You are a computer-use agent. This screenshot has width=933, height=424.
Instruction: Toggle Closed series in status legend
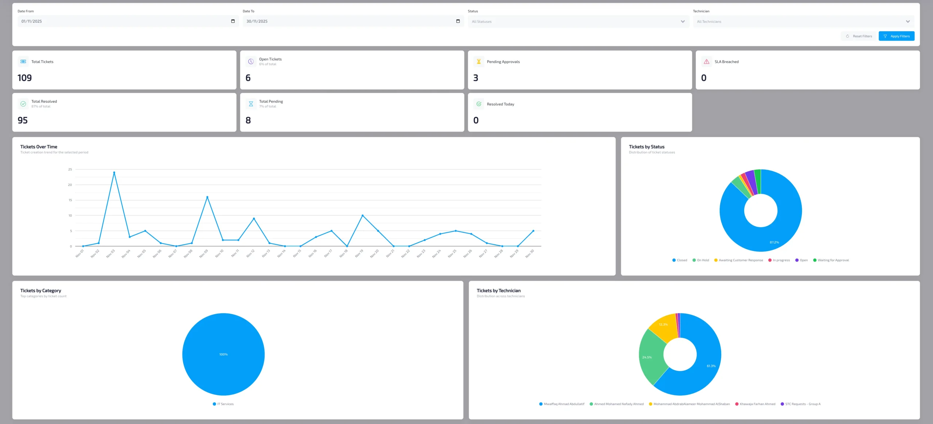click(679, 260)
